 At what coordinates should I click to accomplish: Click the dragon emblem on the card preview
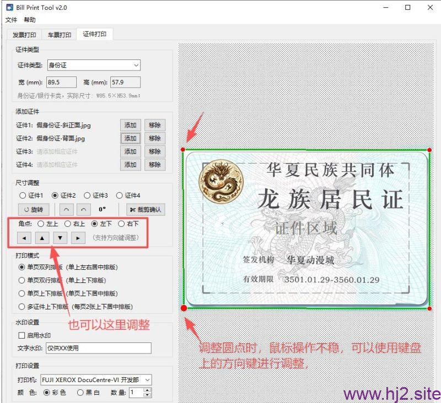coord(221,182)
